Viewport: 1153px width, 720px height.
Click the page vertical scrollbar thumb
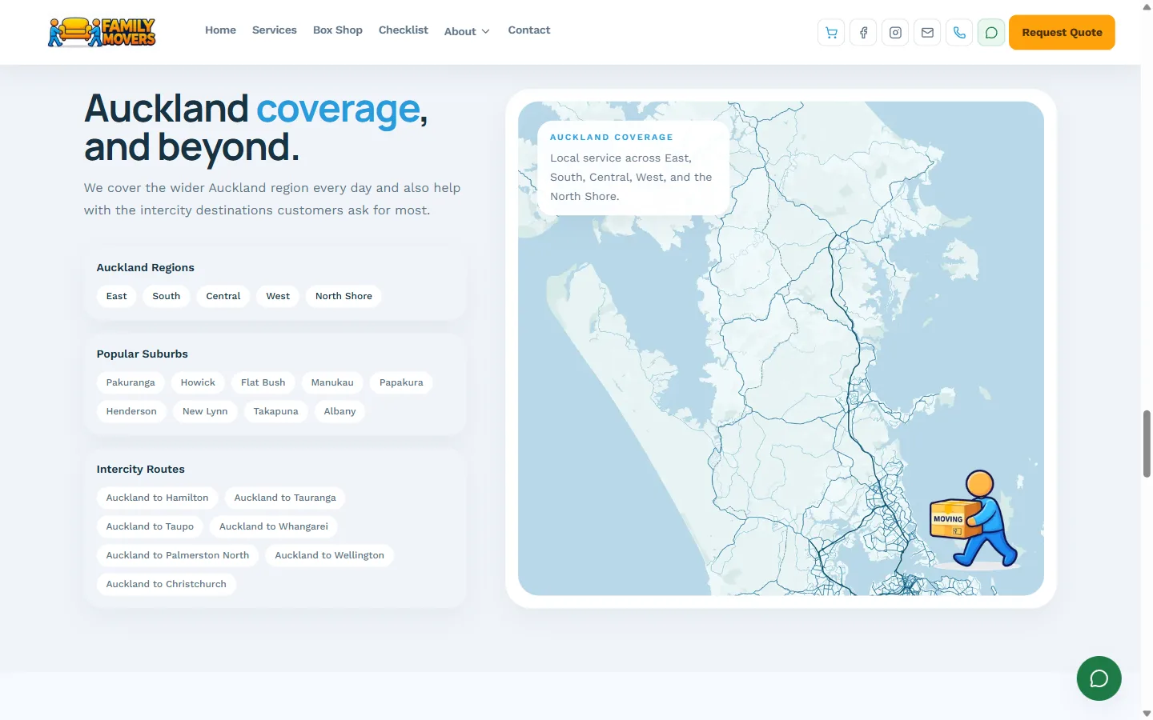pyautogui.click(x=1147, y=443)
